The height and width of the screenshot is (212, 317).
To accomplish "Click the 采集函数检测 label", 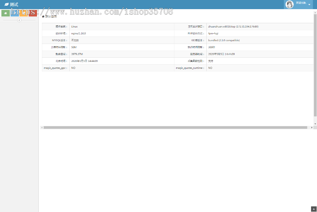I will pyautogui.click(x=196, y=61).
